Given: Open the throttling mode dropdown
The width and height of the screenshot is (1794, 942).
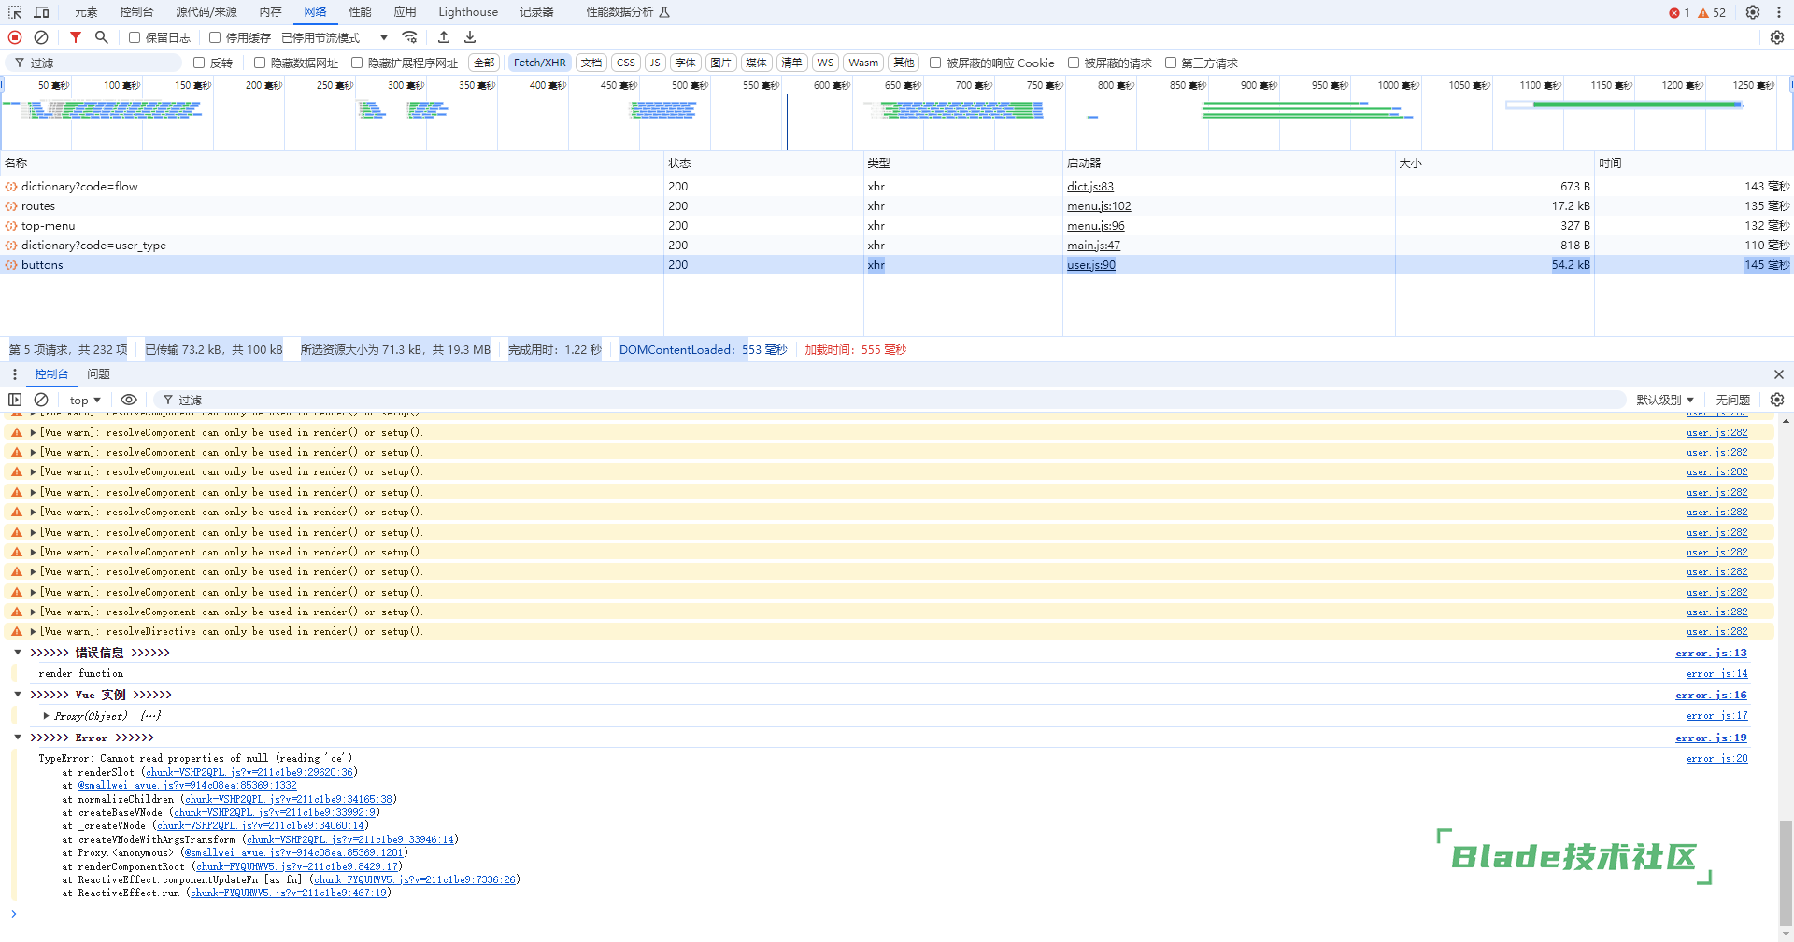Looking at the screenshot, I should [x=335, y=37].
